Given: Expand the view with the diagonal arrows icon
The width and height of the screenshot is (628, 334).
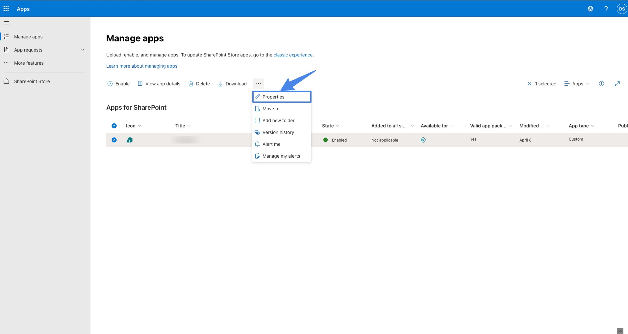Looking at the screenshot, I should pyautogui.click(x=617, y=83).
